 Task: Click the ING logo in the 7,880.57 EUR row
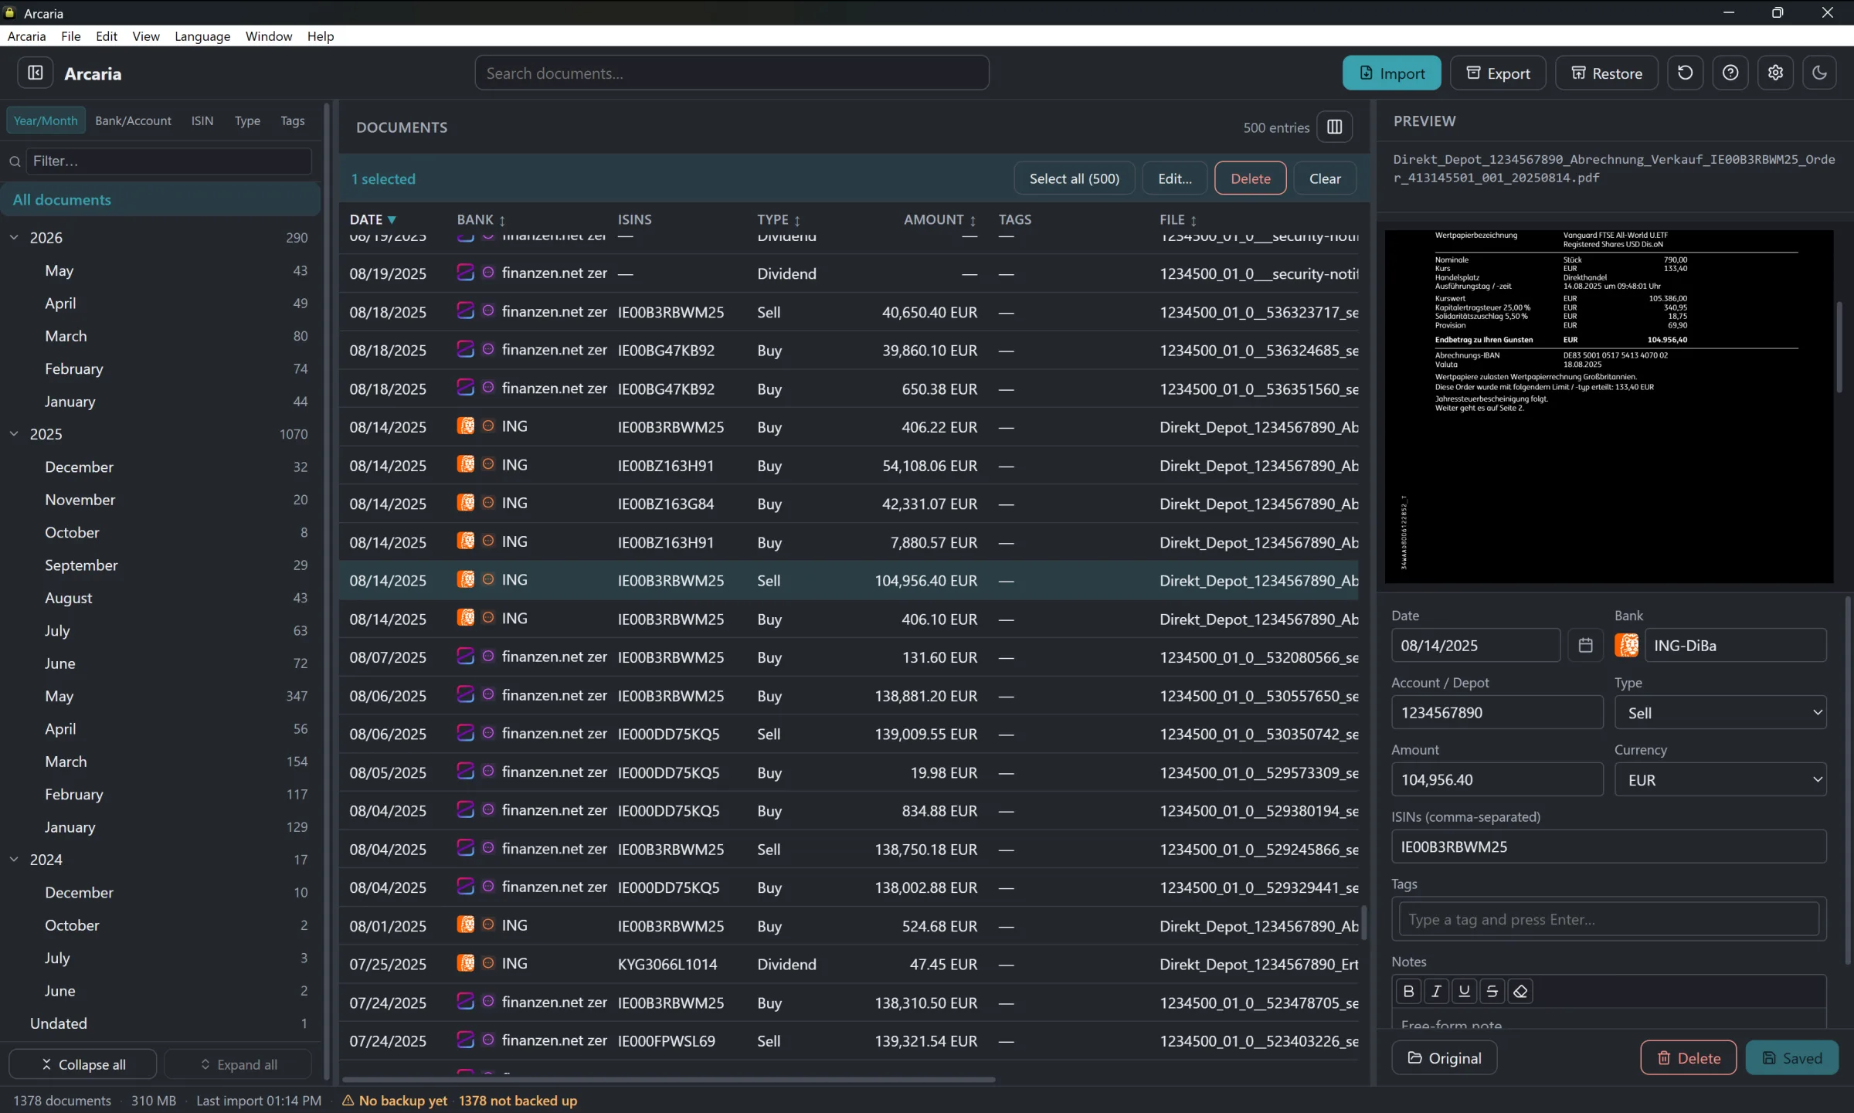click(x=465, y=541)
